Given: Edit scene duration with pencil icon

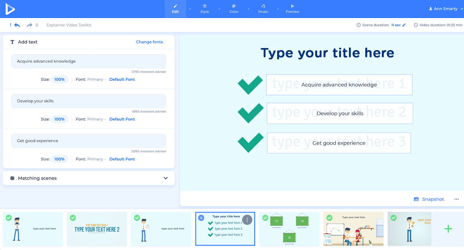Looking at the screenshot, I should click(404, 25).
